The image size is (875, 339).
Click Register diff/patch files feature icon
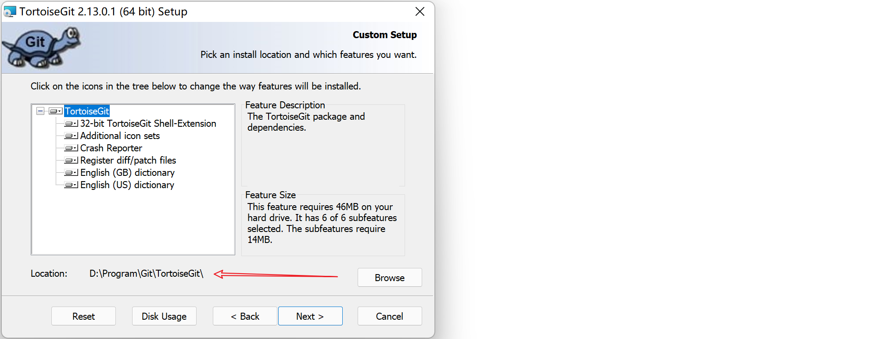(71, 161)
